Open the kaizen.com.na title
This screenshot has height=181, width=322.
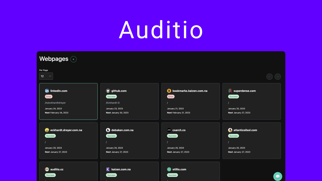121,169
